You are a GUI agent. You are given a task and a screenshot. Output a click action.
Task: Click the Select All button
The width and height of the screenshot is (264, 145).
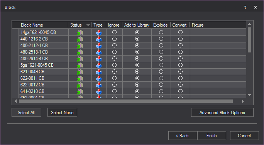click(26, 113)
